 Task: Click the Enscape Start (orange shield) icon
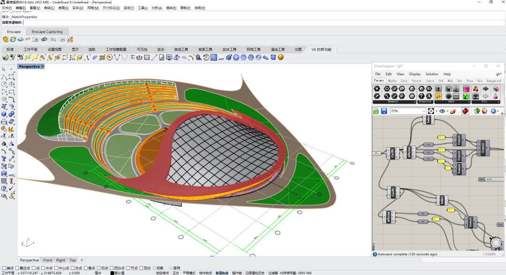[6, 39]
